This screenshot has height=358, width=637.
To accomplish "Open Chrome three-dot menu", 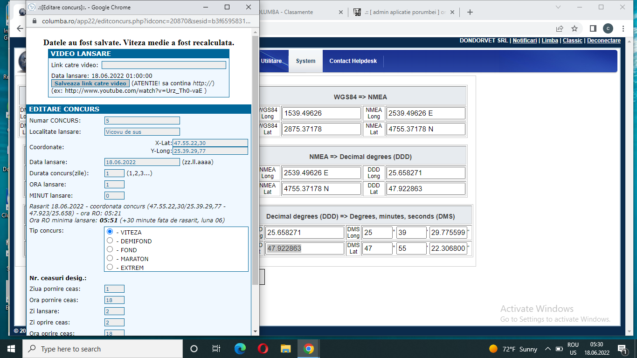I will tap(623, 28).
